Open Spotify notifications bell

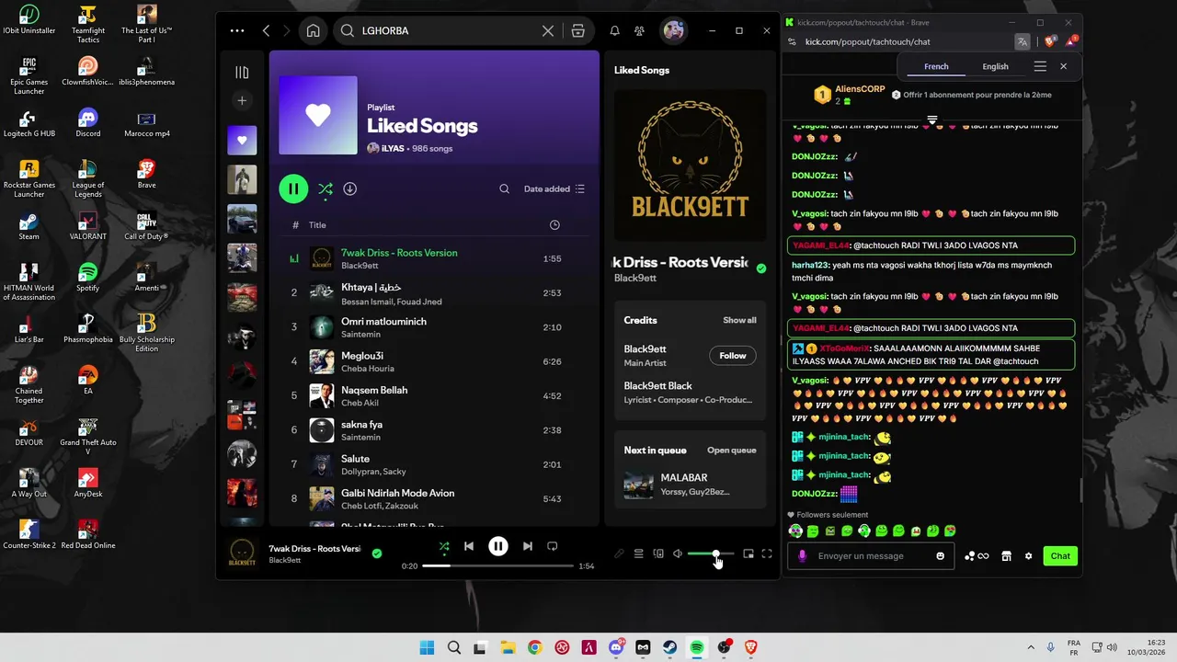click(614, 30)
